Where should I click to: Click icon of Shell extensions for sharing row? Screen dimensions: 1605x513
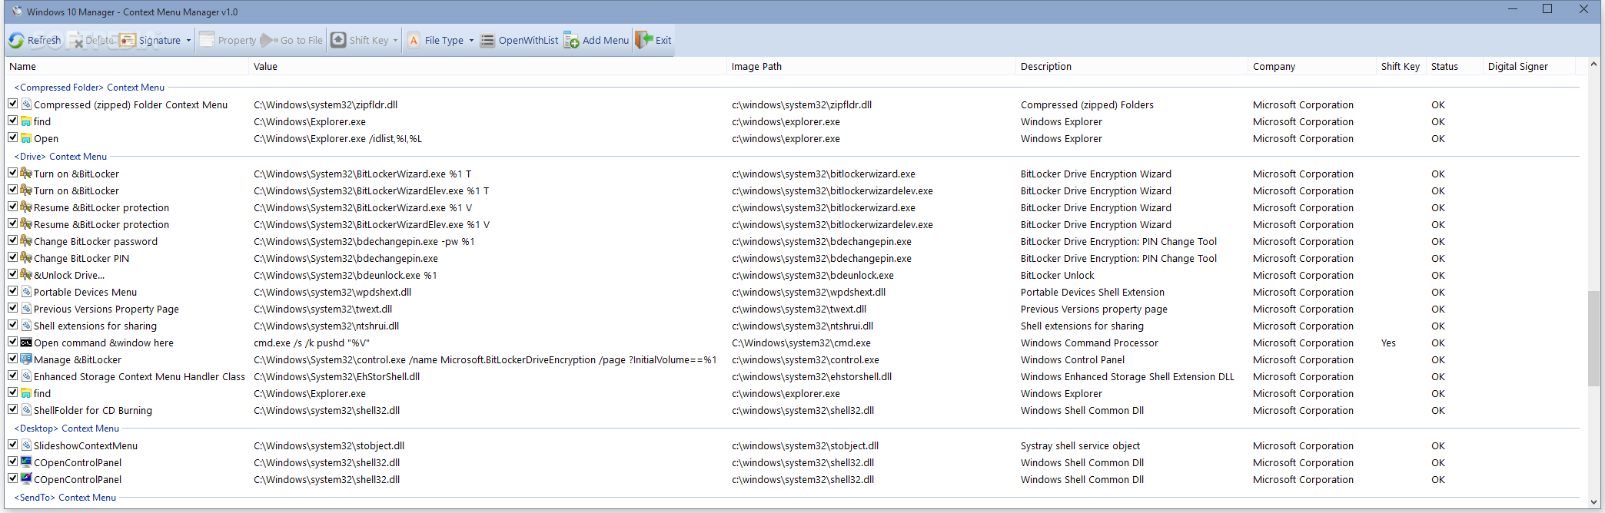[x=26, y=326]
